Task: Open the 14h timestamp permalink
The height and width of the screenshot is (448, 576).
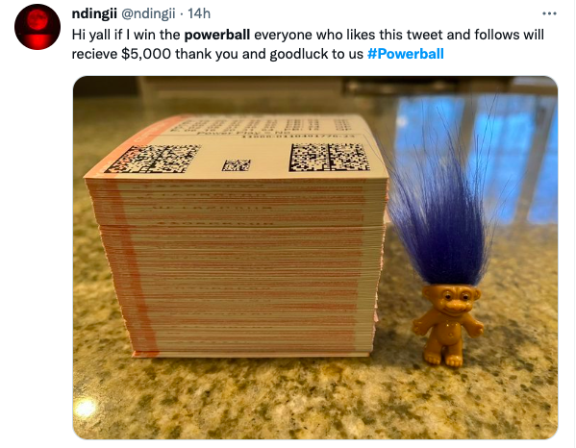Action: 199,14
